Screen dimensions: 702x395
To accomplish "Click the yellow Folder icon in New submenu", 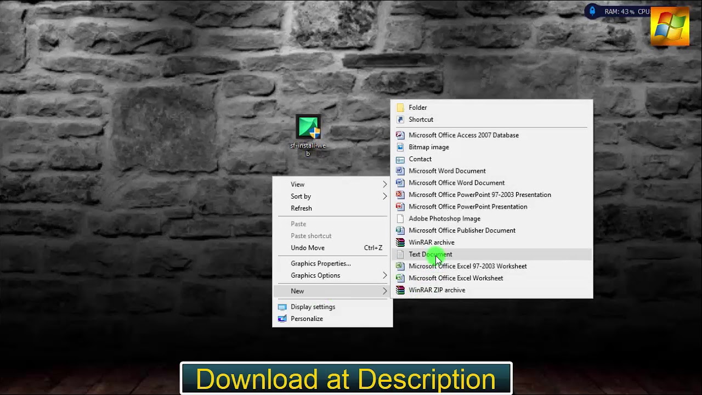I will [400, 108].
